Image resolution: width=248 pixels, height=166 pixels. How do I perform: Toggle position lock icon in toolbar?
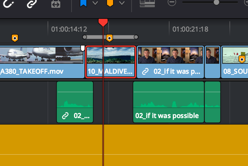point(56,3)
